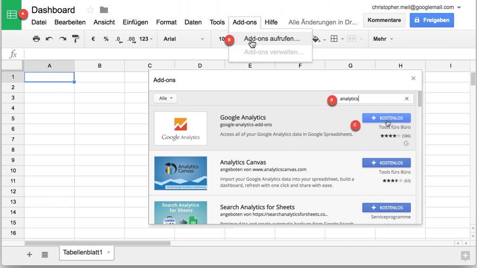477x268 pixels.
Task: Apply euro currency format
Action: pos(93,39)
